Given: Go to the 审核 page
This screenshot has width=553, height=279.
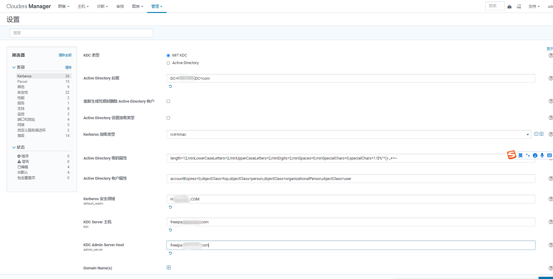Looking at the screenshot, I should [120, 6].
